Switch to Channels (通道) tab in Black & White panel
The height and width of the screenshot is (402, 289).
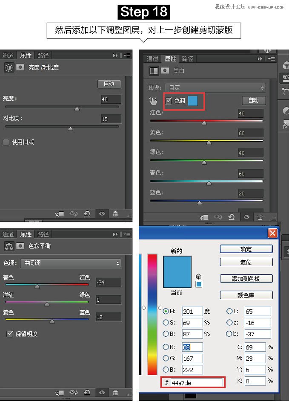(x=153, y=59)
